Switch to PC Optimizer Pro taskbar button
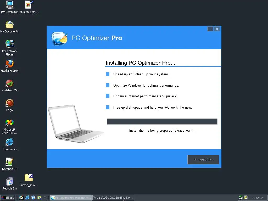 [71, 198]
